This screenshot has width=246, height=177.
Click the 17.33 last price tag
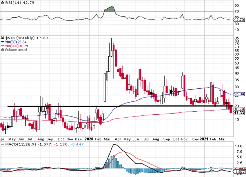(239, 113)
